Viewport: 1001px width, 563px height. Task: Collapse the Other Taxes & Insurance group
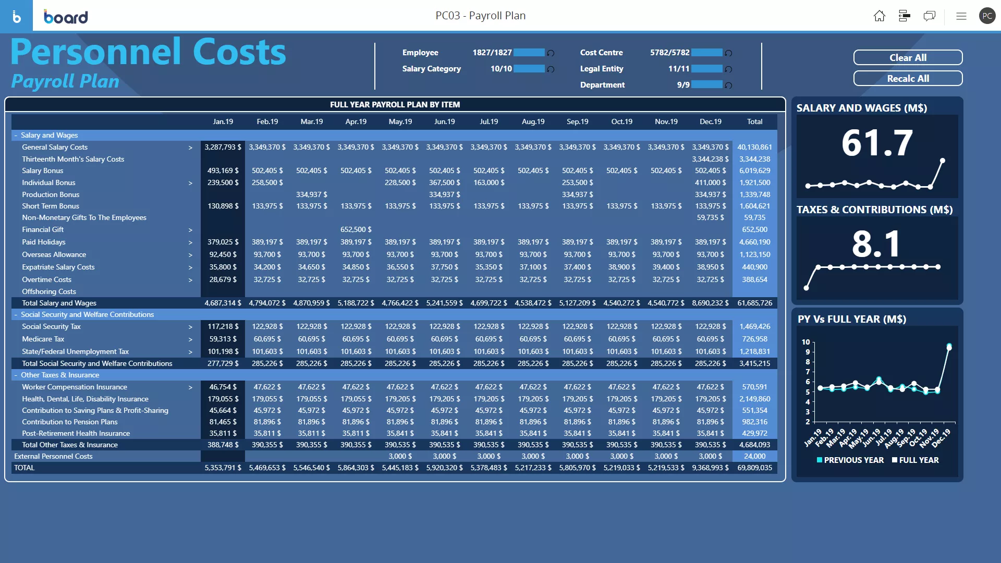pos(16,375)
